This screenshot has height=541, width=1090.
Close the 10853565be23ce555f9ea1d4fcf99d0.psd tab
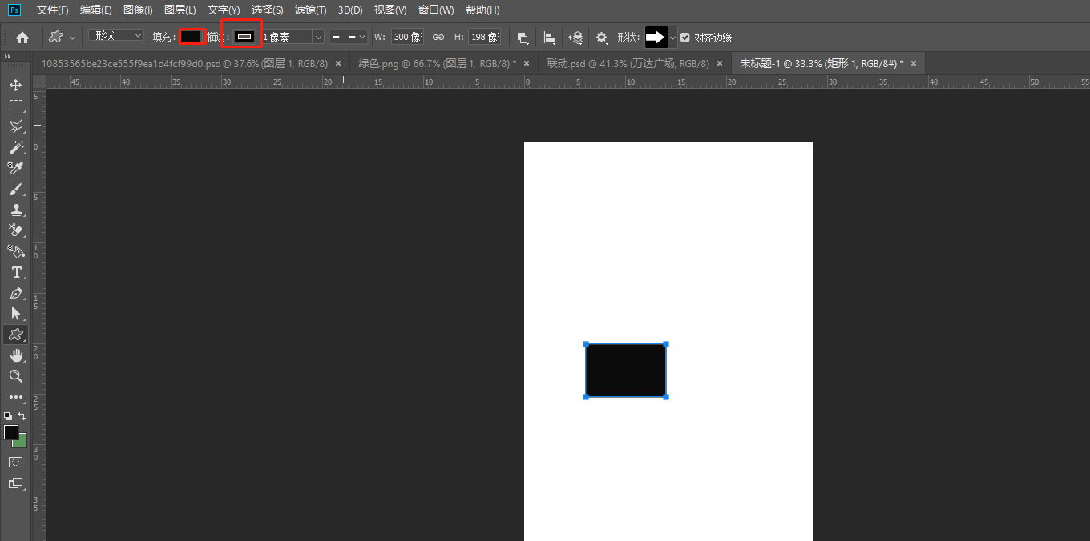[x=338, y=63]
